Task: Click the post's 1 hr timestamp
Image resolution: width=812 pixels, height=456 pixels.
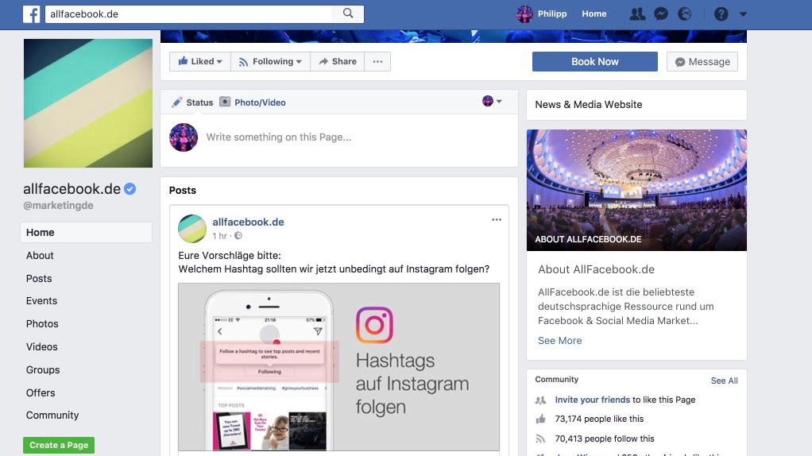Action: [219, 236]
